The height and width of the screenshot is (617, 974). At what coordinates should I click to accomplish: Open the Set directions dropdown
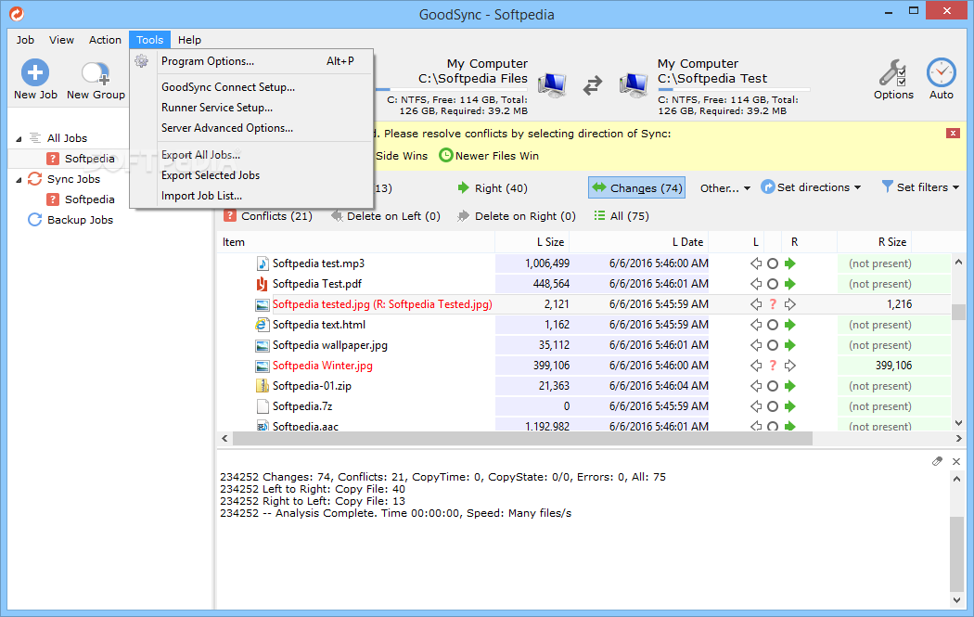(x=812, y=187)
